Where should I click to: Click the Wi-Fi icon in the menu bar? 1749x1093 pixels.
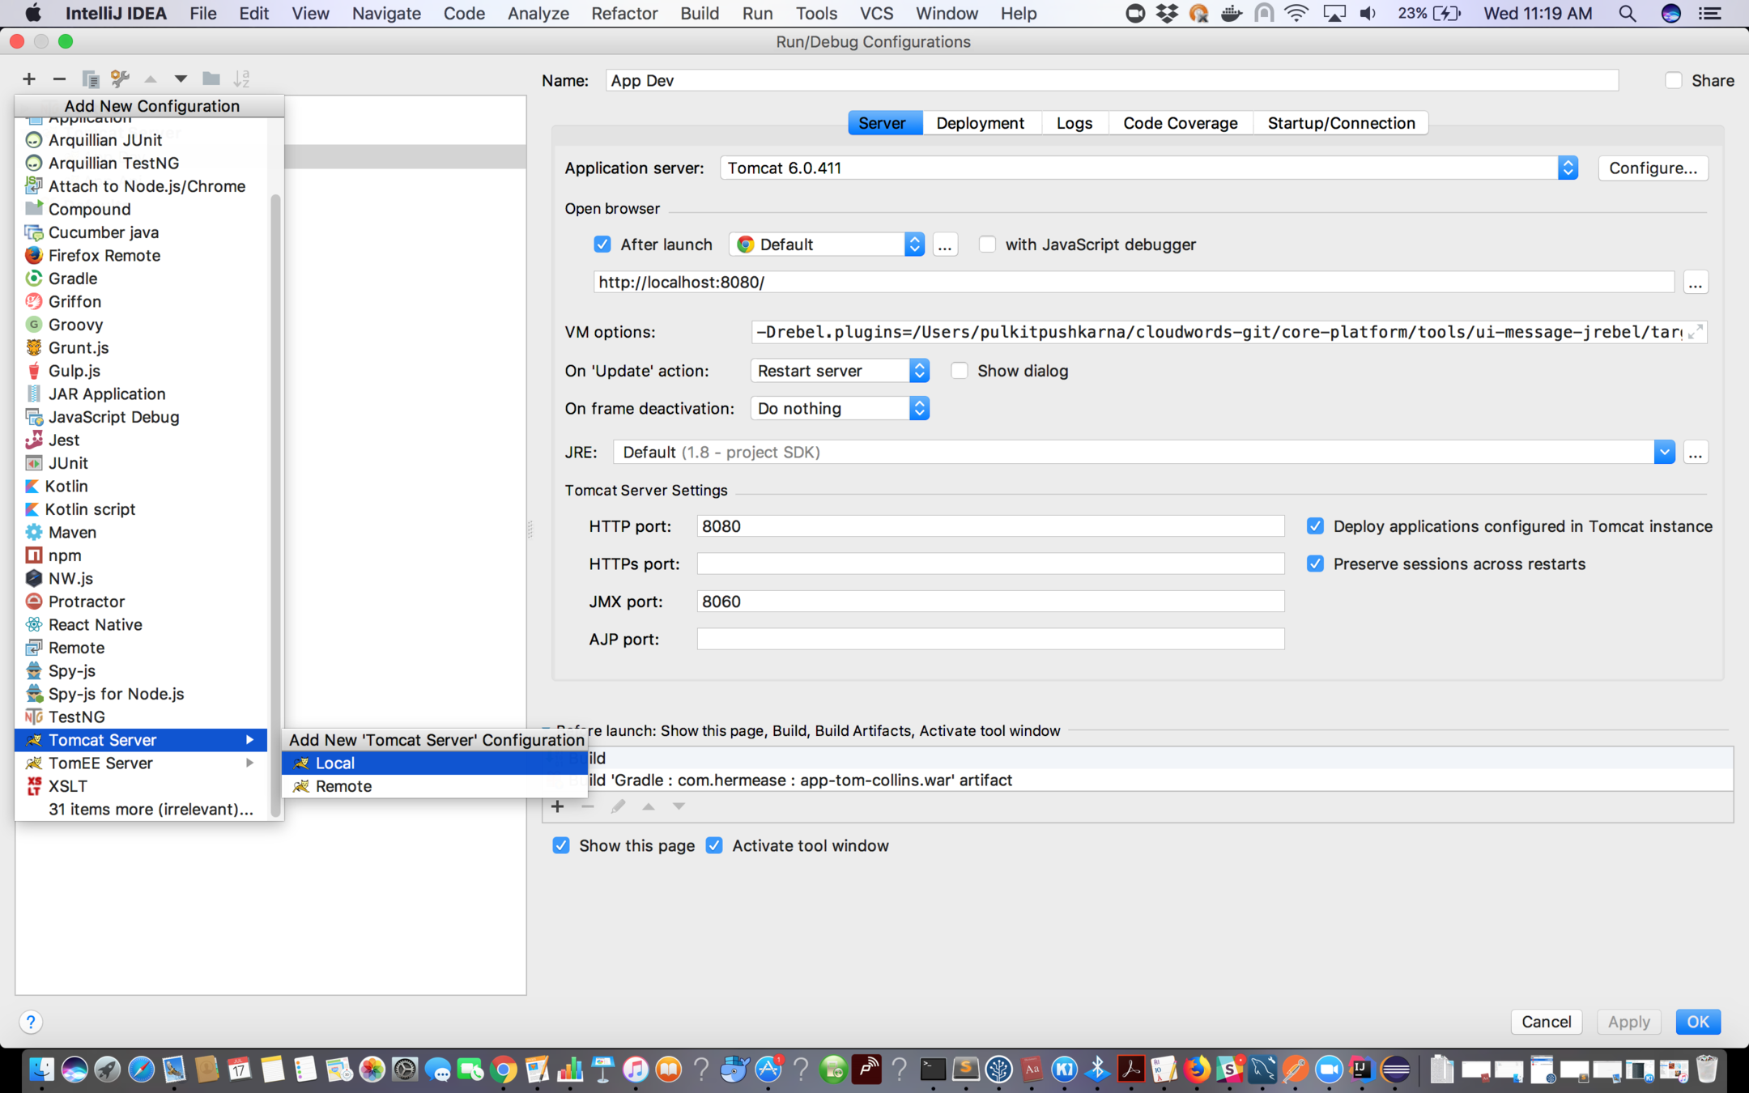[x=1296, y=13]
